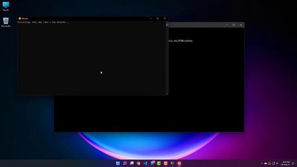The image size is (297, 167).
Task: Show hidden tray icons chevron
Action: click(x=262, y=163)
